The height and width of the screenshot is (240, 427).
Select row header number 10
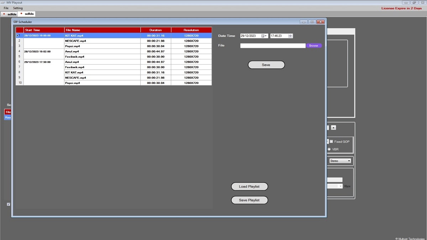click(20, 83)
